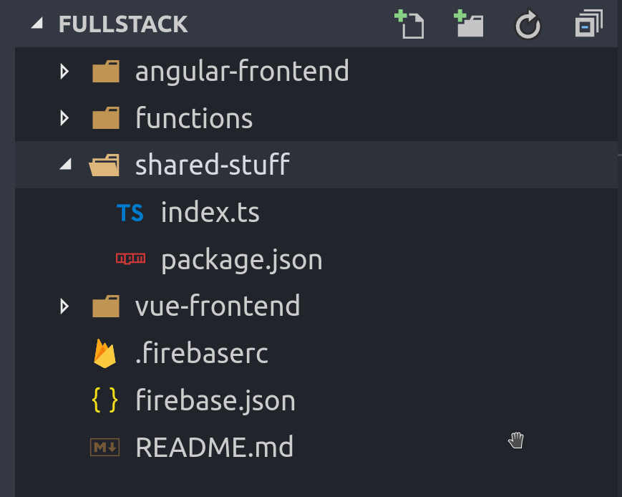Click the Firebase icon next to .firebaserc
The height and width of the screenshot is (497, 622).
coord(105,353)
